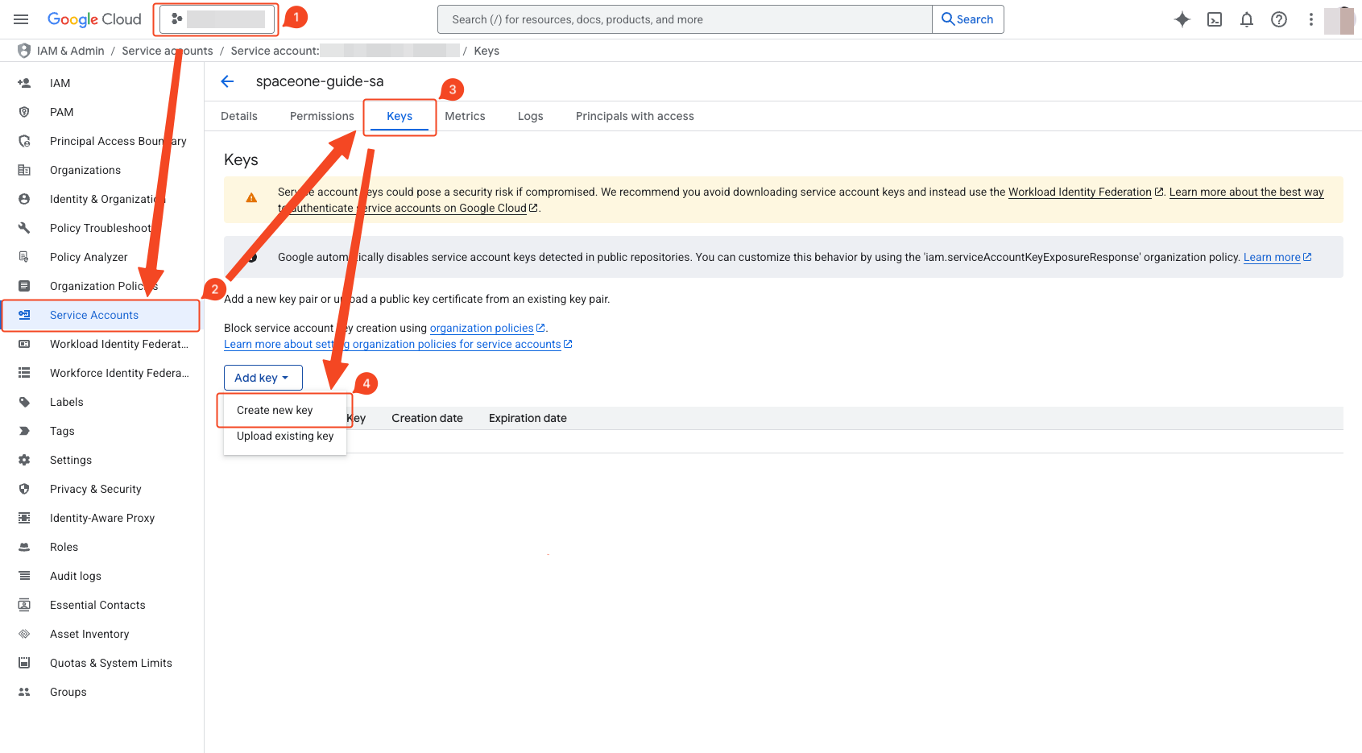Open notifications bell icon
Image resolution: width=1362 pixels, height=753 pixels.
point(1247,19)
